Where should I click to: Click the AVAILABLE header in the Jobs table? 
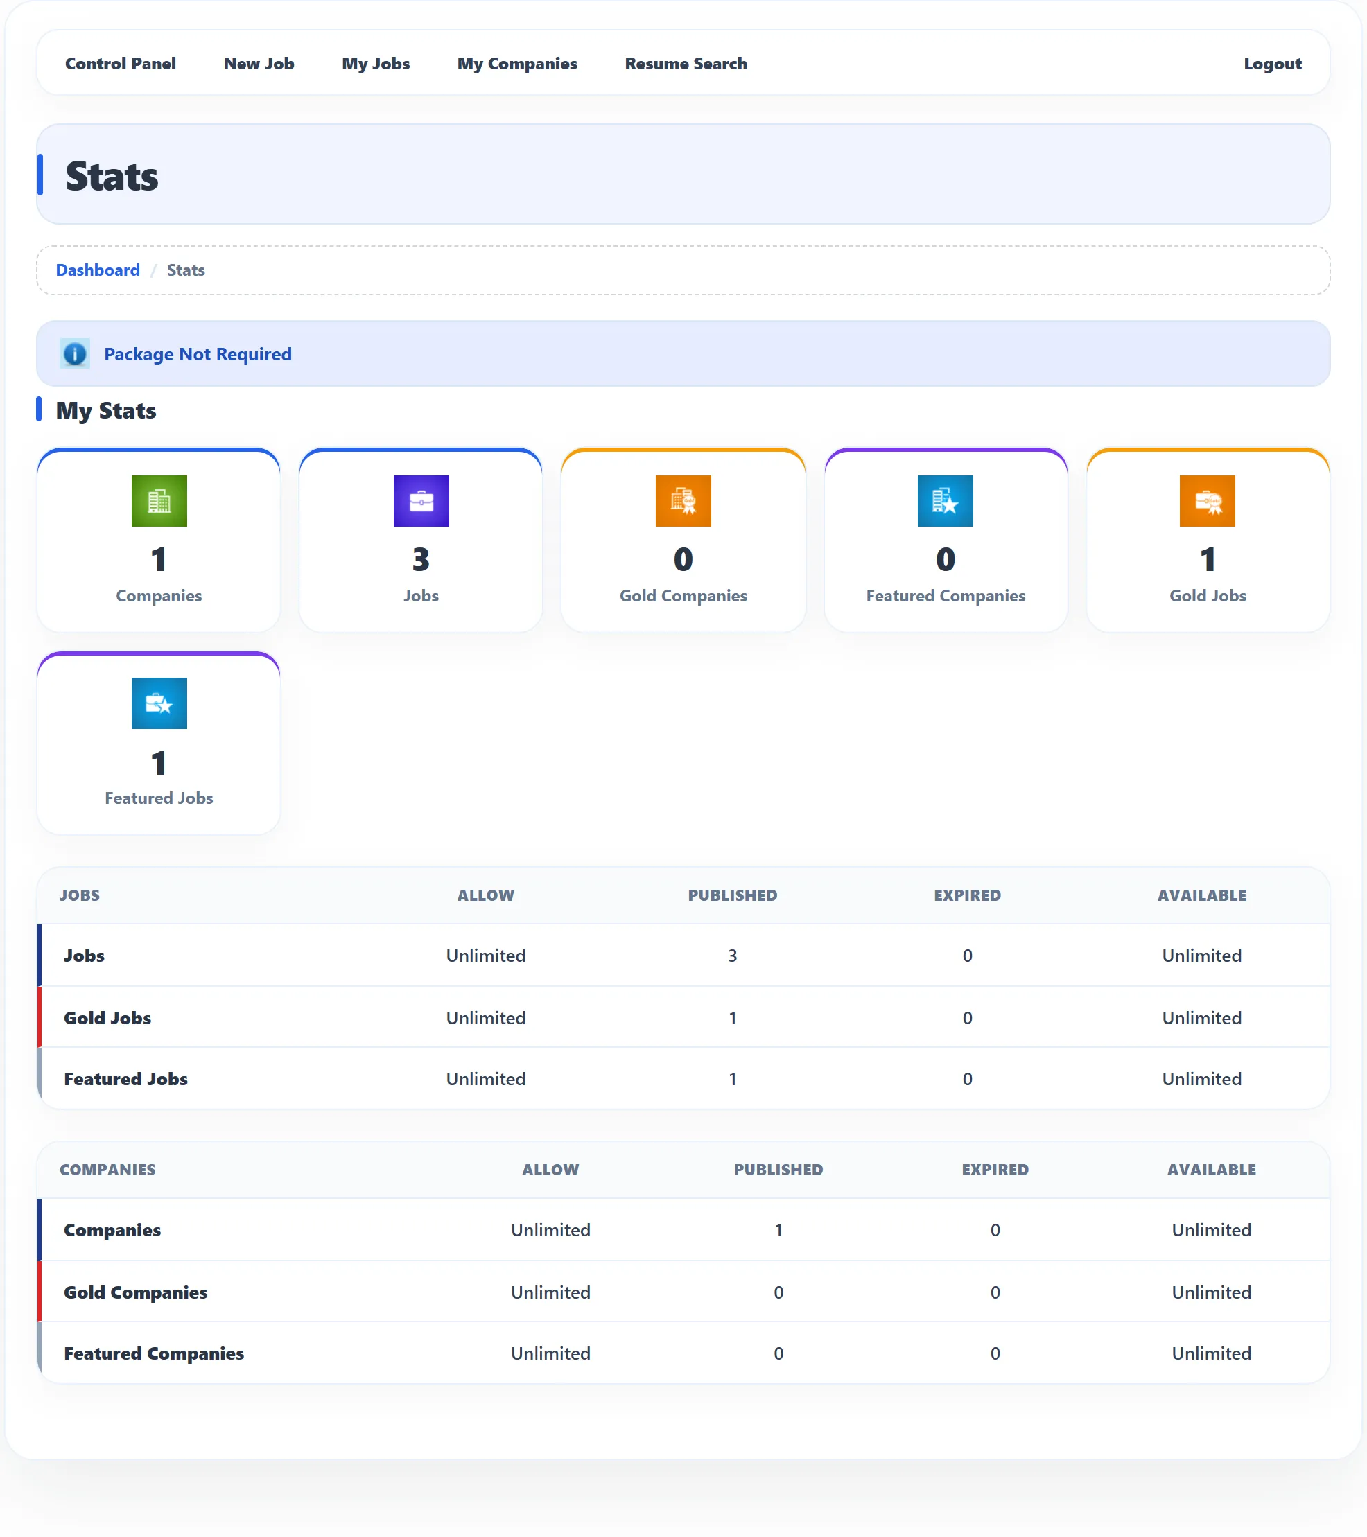pyautogui.click(x=1201, y=895)
